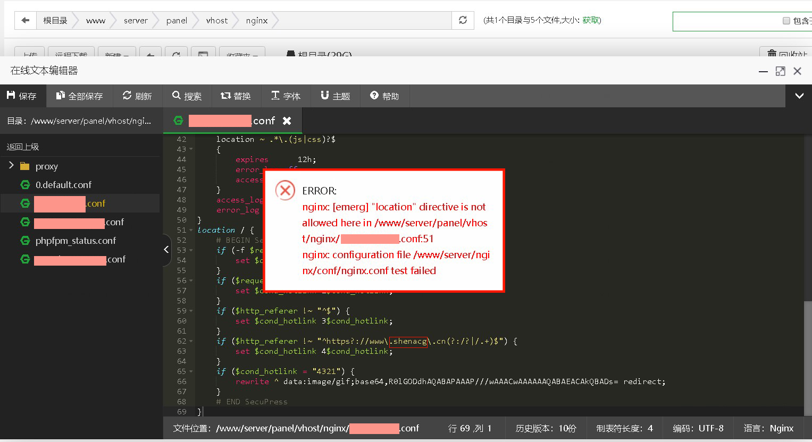The image size is (812, 442).
Task: Open the Replace (替换) tool
Action: [x=236, y=96]
